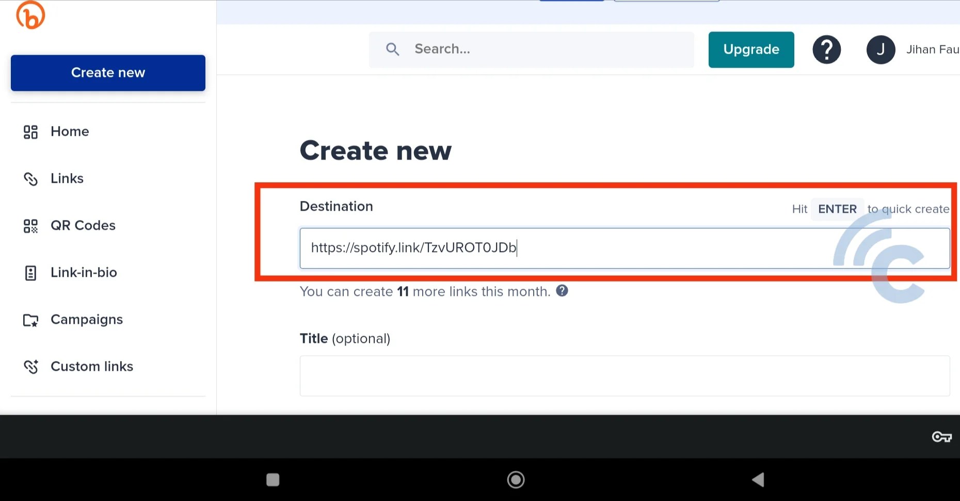The width and height of the screenshot is (960, 501).
Task: Tap the Android home navigation button
Action: pos(515,480)
